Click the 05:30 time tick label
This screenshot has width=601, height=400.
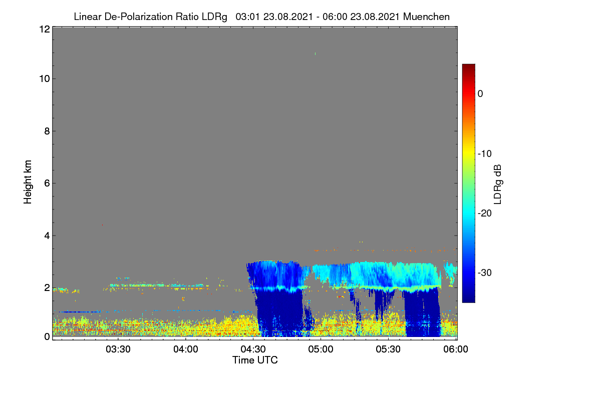pyautogui.click(x=389, y=349)
